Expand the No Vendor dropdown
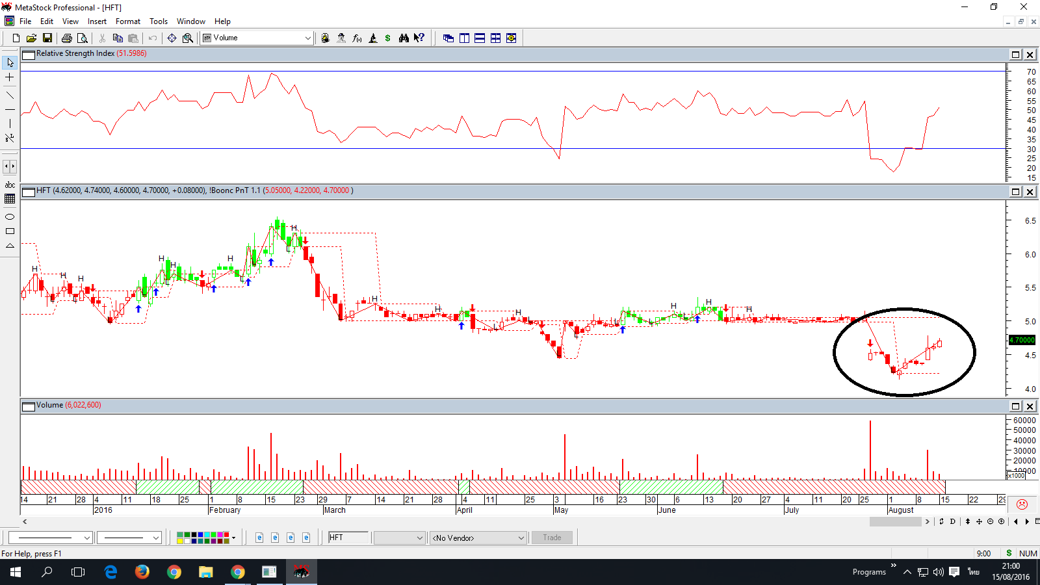The width and height of the screenshot is (1040, 585). [x=521, y=538]
